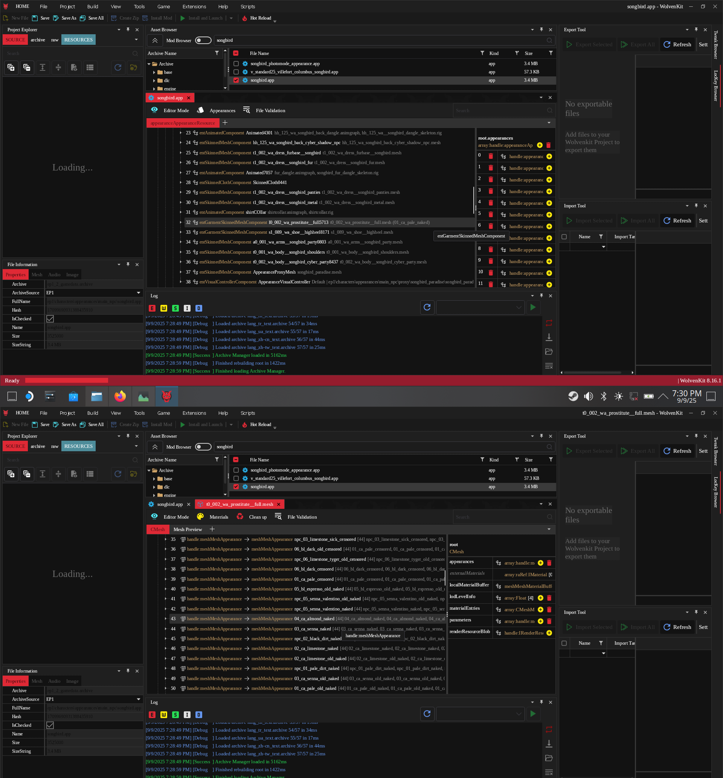723x778 pixels.
Task: Open the Materials palette icon
Action: [x=200, y=516]
